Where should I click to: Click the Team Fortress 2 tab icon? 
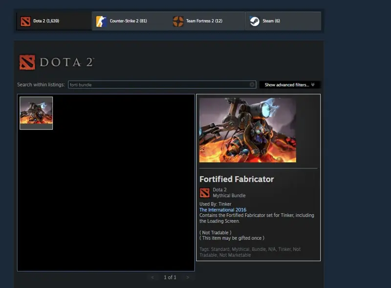pyautogui.click(x=178, y=21)
